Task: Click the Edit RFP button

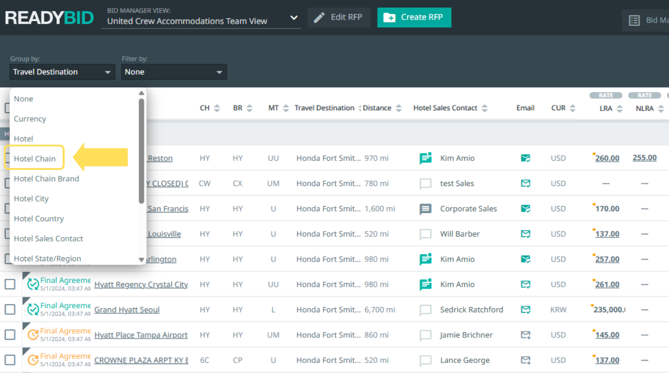Action: click(339, 18)
